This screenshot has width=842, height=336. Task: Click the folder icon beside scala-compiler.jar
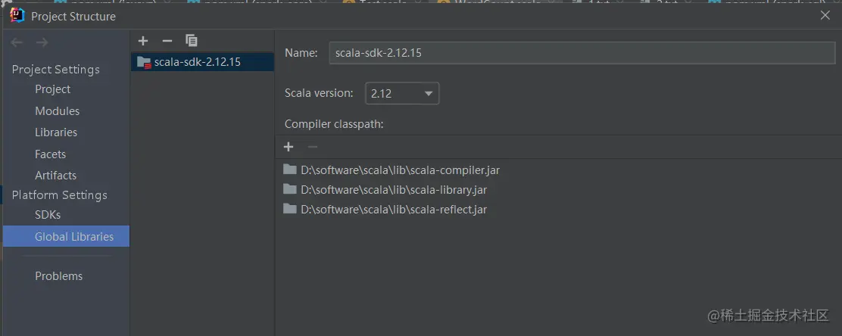pyautogui.click(x=290, y=170)
